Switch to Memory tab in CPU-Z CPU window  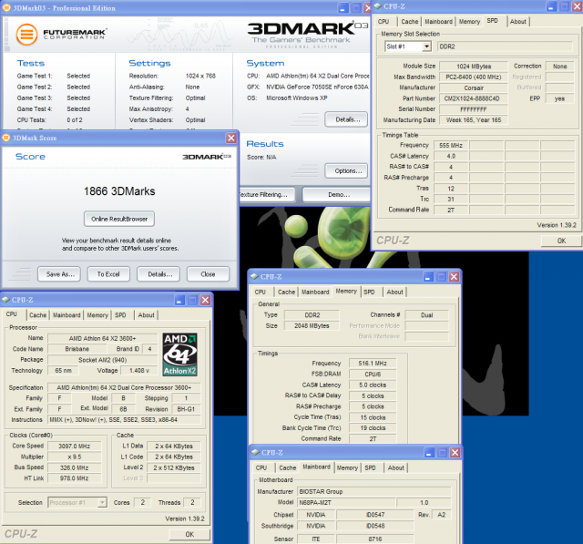click(97, 315)
